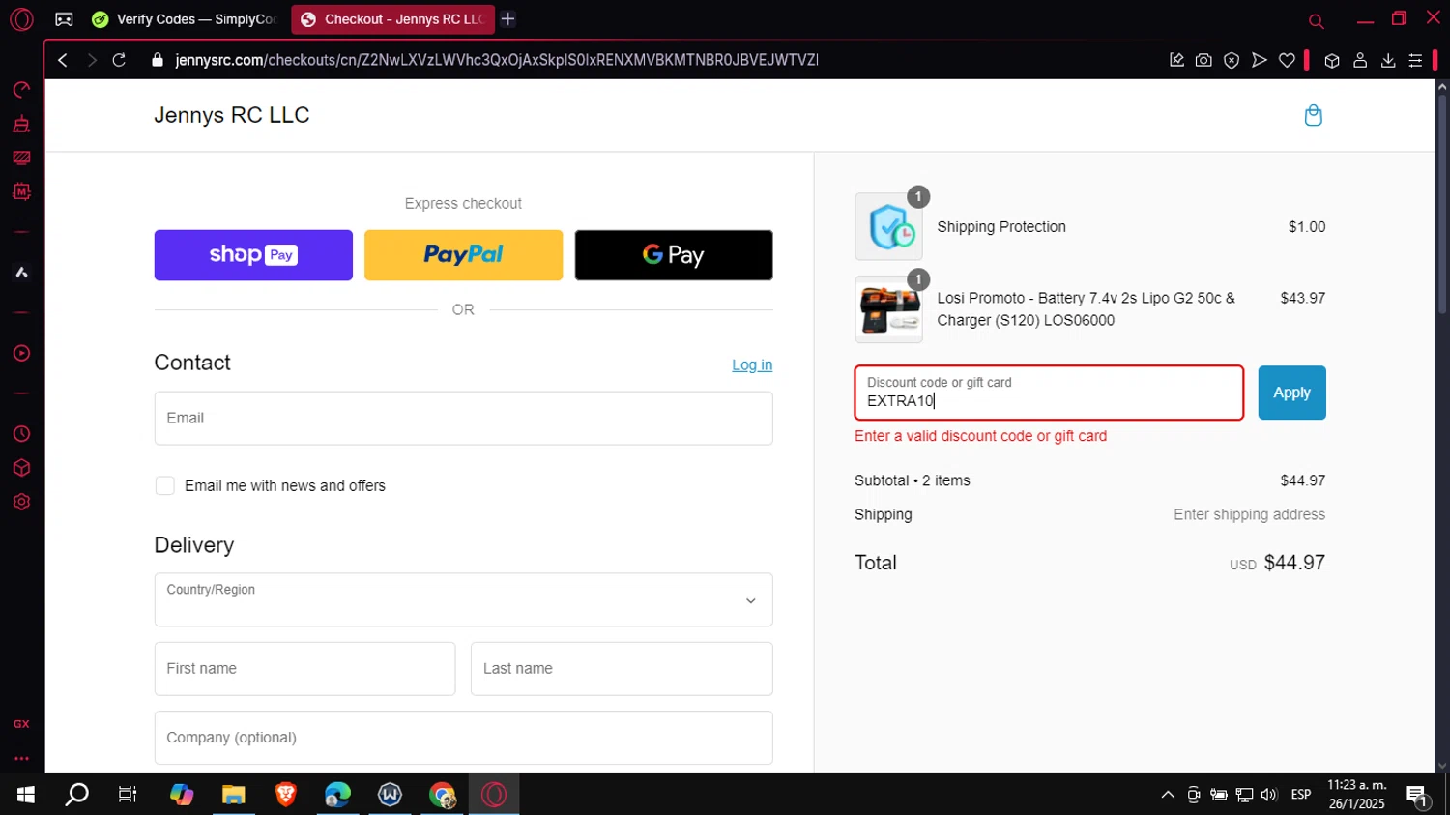Open sidebar three-dots setup menu
This screenshot has height=815, width=1450.
coord(21,759)
